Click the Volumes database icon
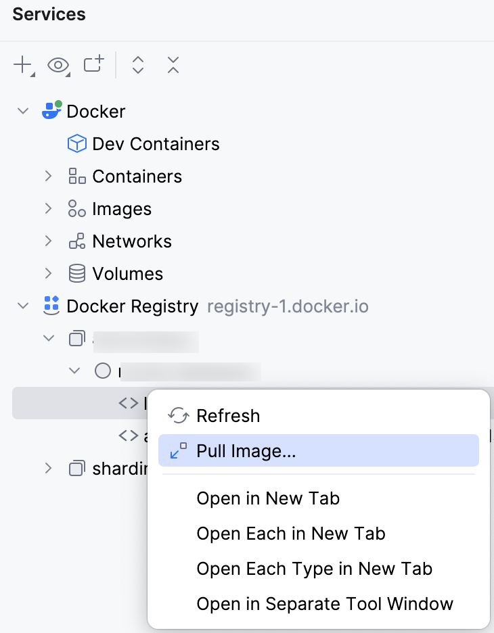The height and width of the screenshot is (633, 494). click(76, 273)
